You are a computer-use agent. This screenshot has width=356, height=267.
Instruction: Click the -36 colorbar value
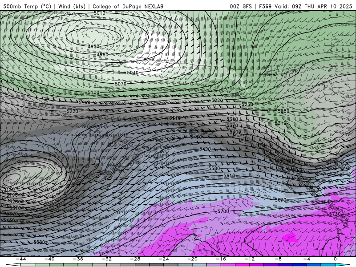pyautogui.click(x=78, y=259)
